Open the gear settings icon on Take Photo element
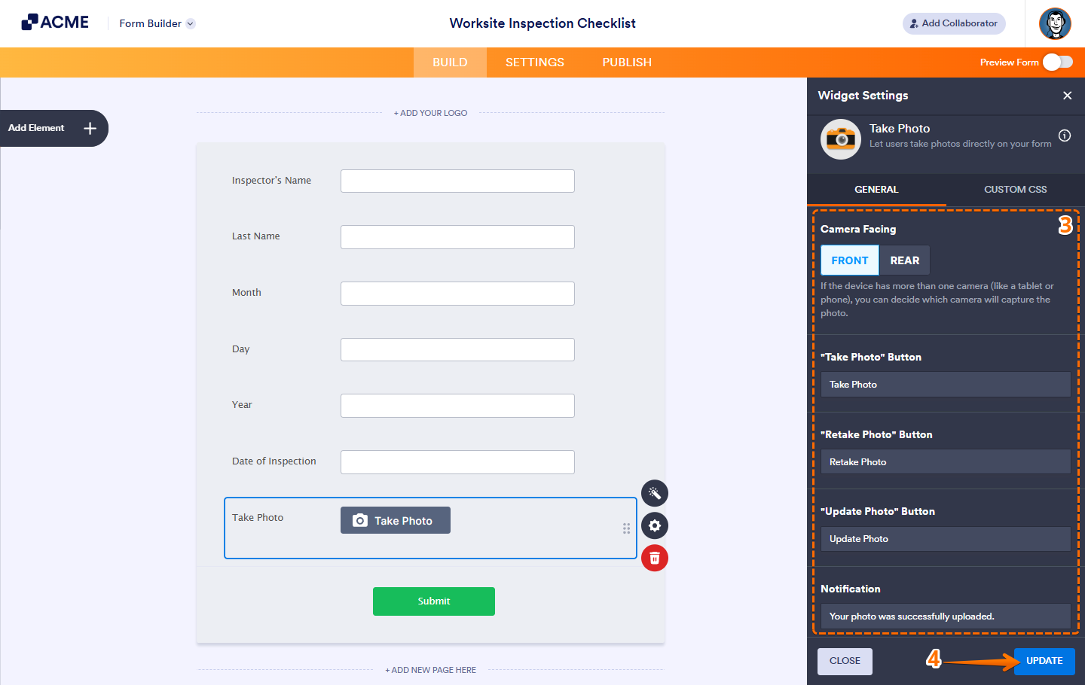This screenshot has height=685, width=1085. 654,525
